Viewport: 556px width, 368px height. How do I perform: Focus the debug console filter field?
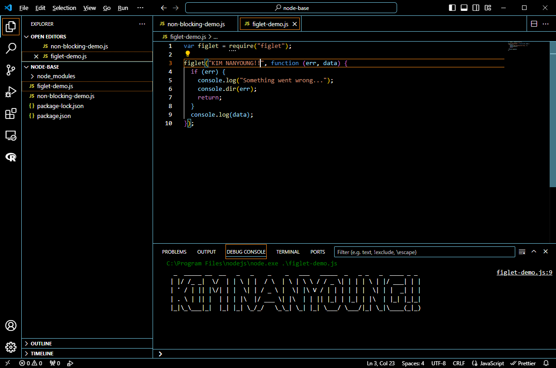(424, 252)
